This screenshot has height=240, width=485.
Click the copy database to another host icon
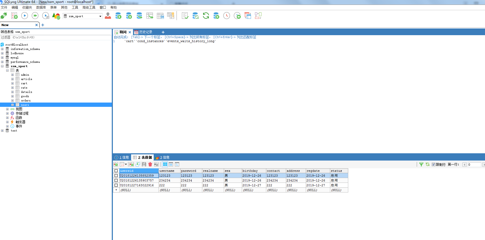coord(139,16)
